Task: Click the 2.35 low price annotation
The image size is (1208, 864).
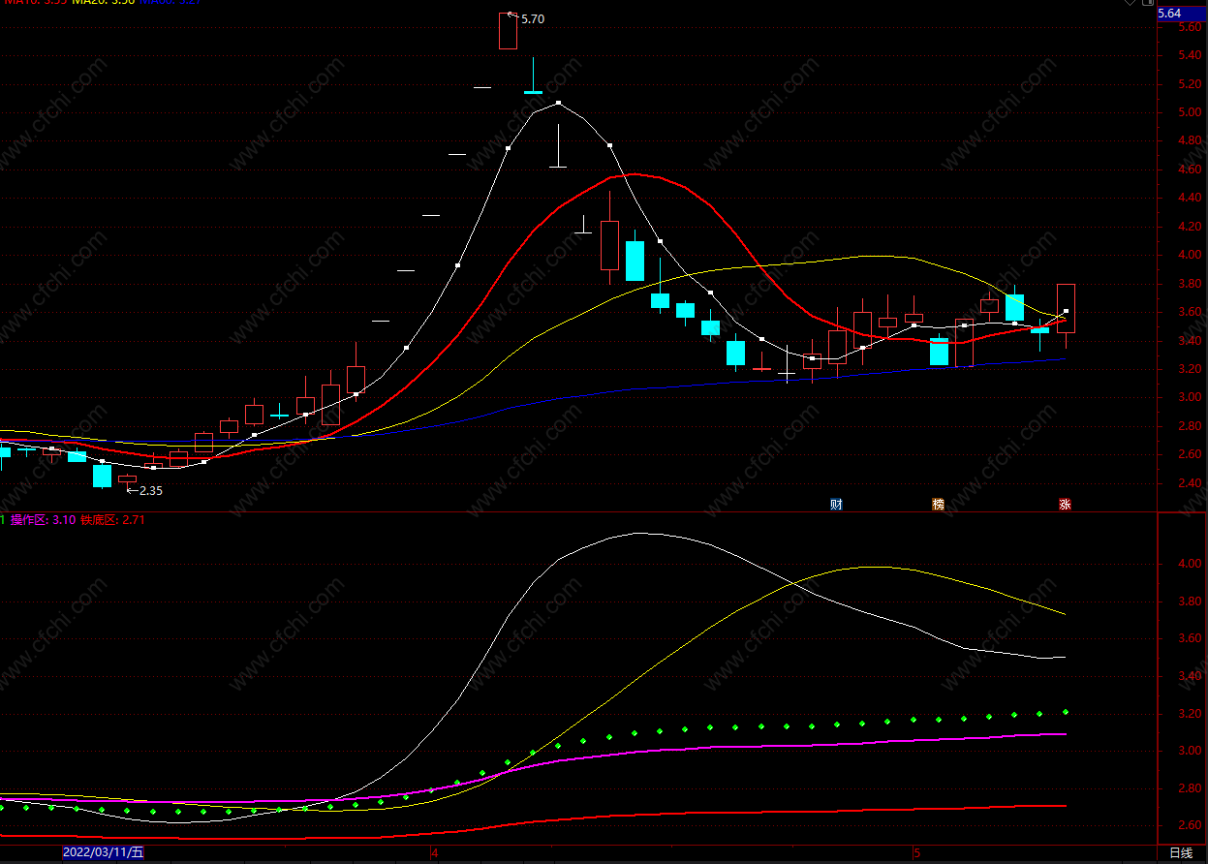Action: 150,491
